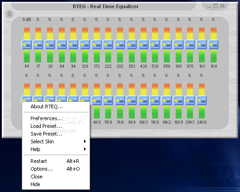Click the 438 Hz band slider knob
Image resolution: width=240 pixels, height=192 pixels.
point(143,45)
